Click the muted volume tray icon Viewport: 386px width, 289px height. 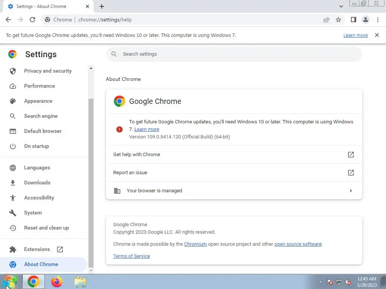tap(348, 282)
